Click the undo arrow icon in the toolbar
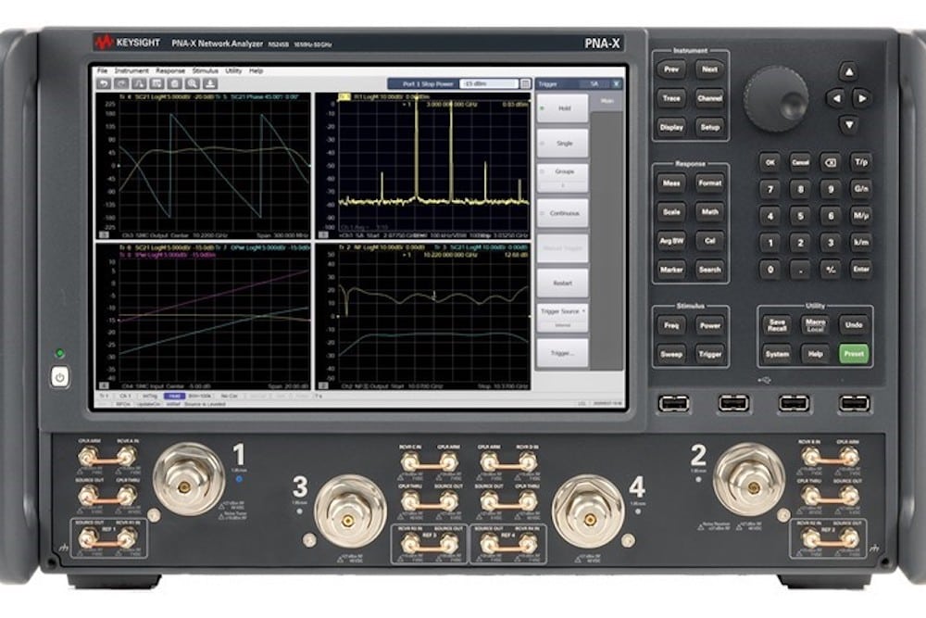The height and width of the screenshot is (618, 926). coord(104,83)
